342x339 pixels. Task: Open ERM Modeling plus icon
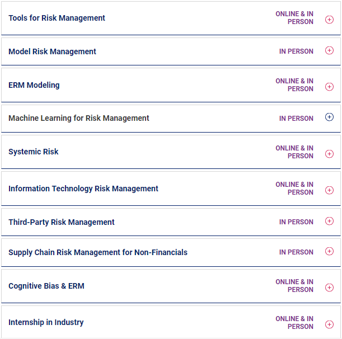pos(329,87)
